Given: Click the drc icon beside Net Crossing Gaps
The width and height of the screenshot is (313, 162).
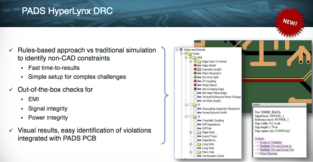Looking at the screenshot, I should coord(199,89).
